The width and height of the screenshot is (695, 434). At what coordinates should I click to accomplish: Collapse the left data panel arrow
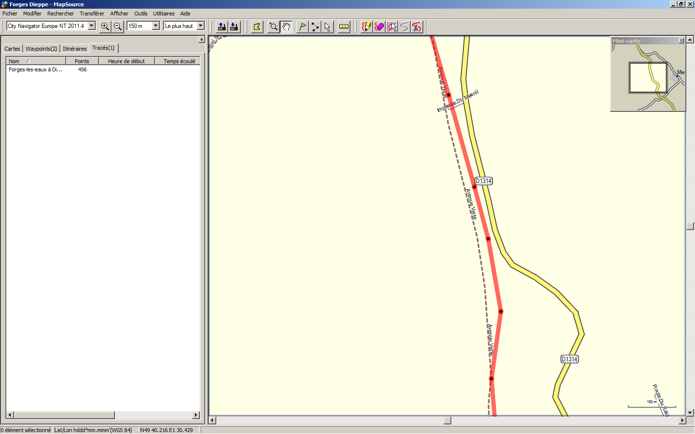pos(202,40)
